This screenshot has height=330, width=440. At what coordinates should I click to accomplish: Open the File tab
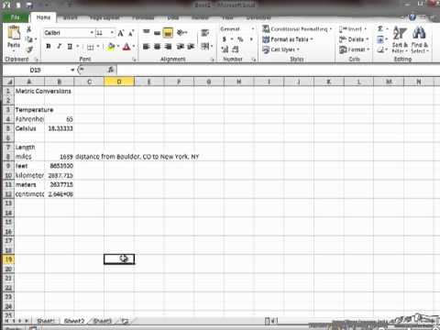click(16, 17)
